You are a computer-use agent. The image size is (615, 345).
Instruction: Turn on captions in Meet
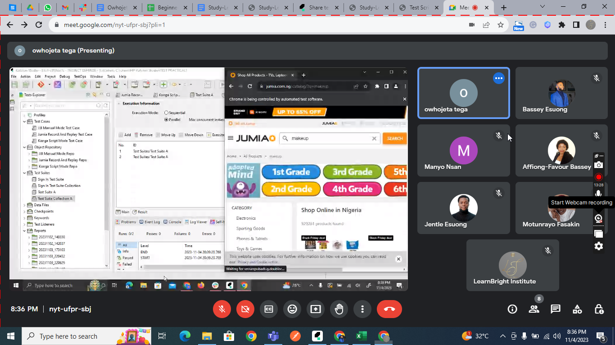[269, 309]
